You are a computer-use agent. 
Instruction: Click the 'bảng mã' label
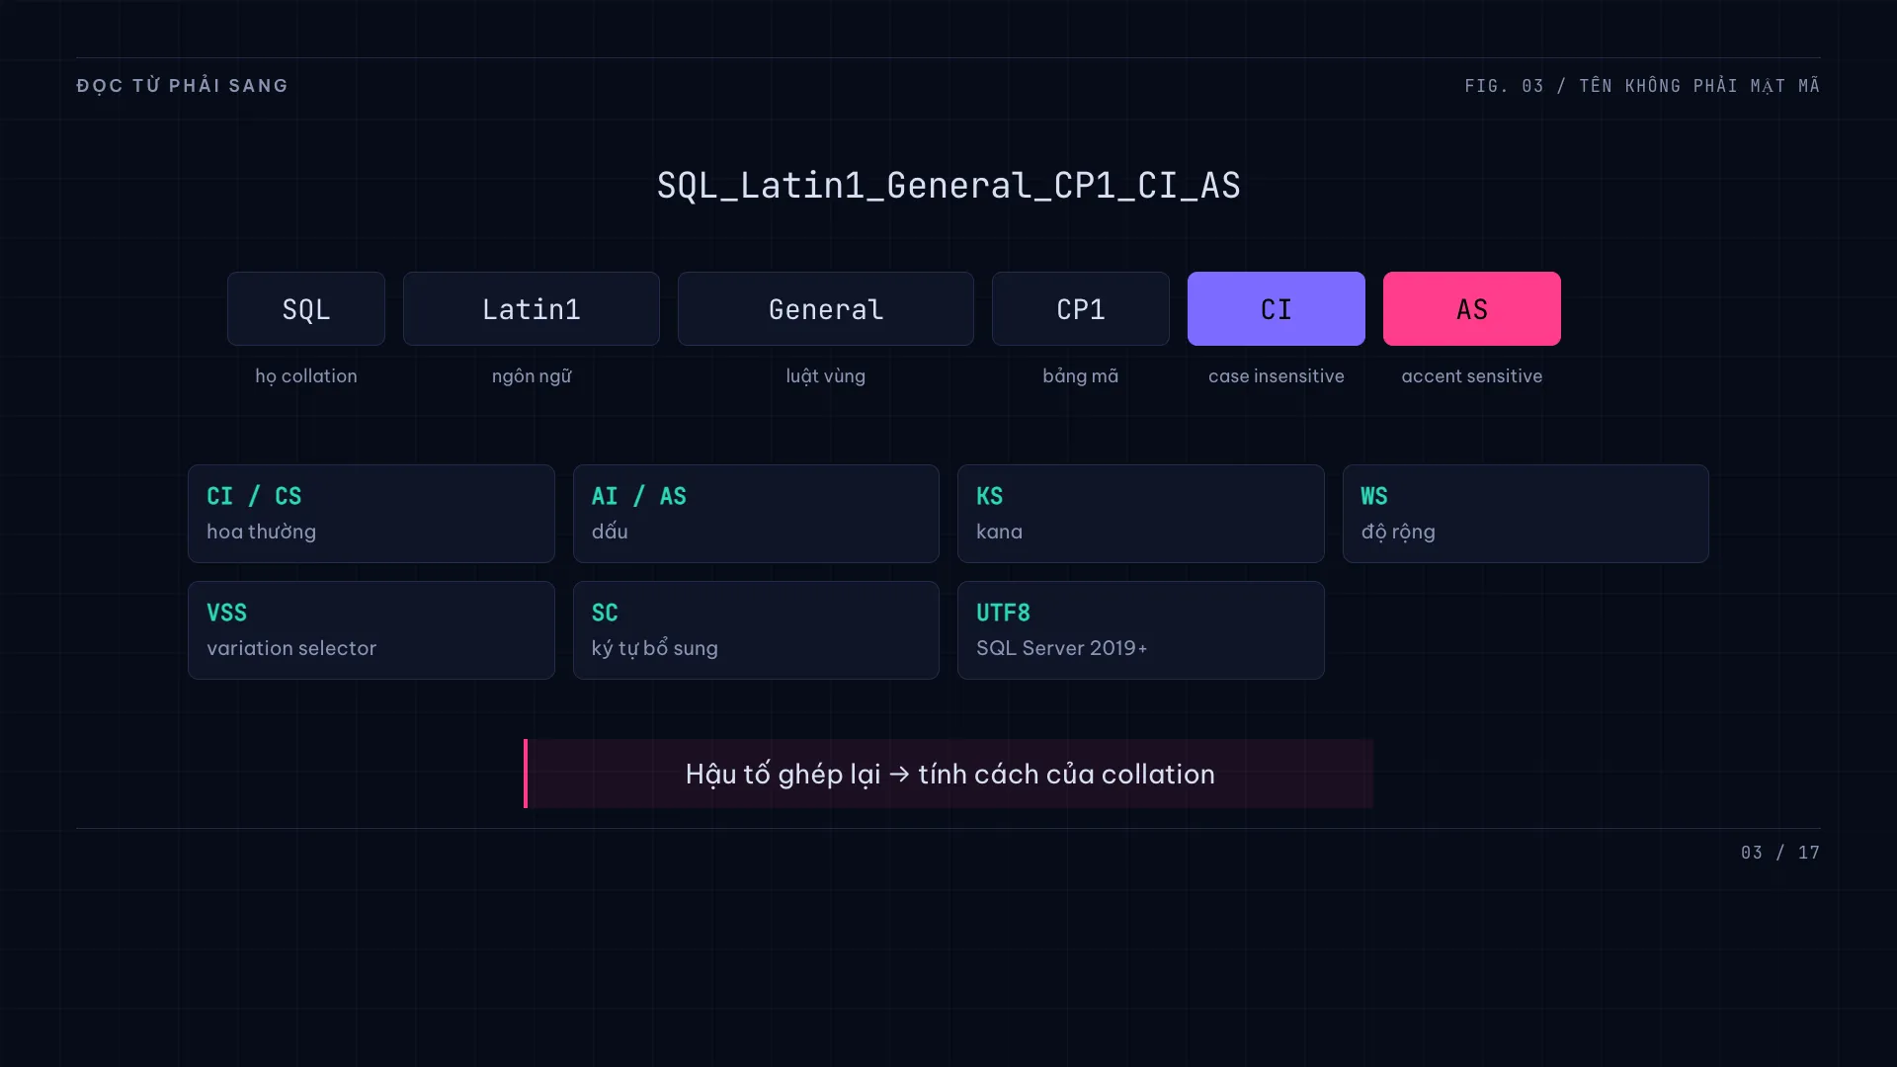pyautogui.click(x=1081, y=376)
